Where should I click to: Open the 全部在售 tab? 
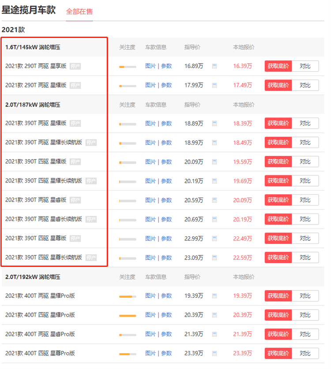(79, 11)
